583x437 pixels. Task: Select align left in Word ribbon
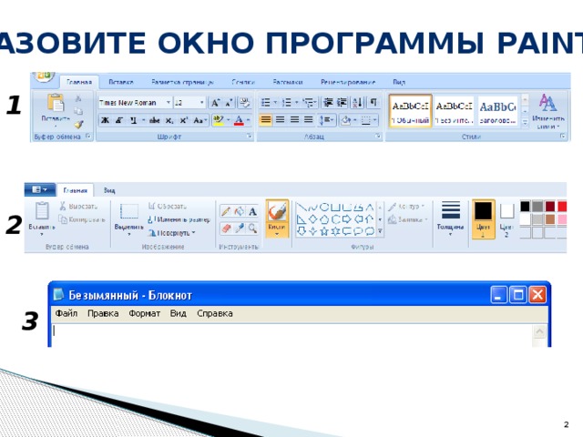(x=265, y=119)
